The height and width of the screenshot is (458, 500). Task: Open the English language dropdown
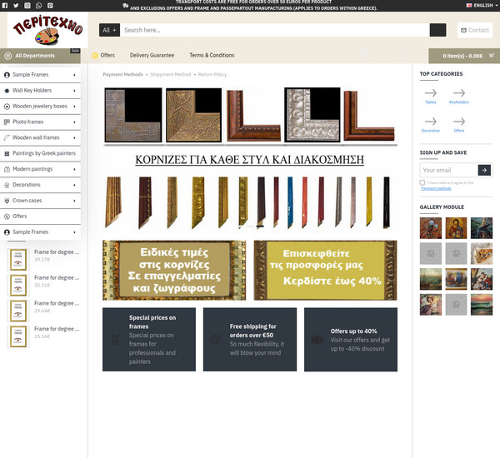[482, 6]
